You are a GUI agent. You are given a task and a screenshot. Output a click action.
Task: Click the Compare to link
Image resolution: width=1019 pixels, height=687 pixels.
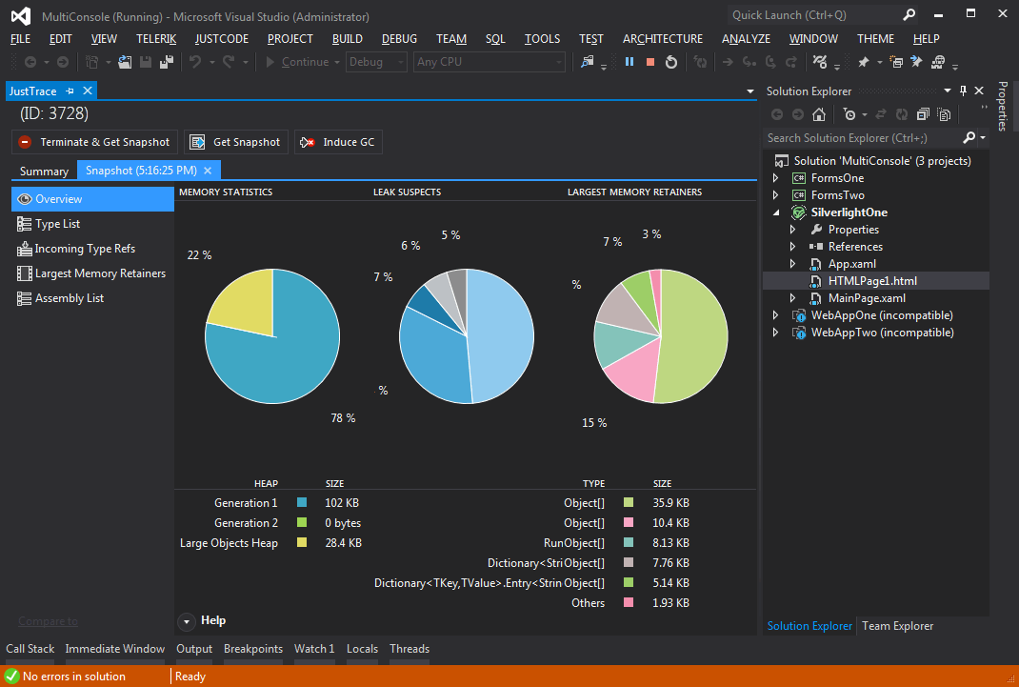click(48, 620)
